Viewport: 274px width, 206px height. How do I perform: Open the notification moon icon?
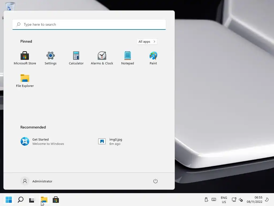pyautogui.click(x=267, y=200)
